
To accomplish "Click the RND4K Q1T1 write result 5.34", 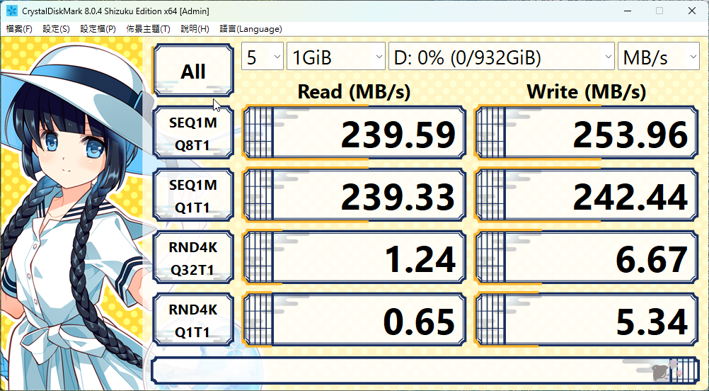I will (586, 321).
